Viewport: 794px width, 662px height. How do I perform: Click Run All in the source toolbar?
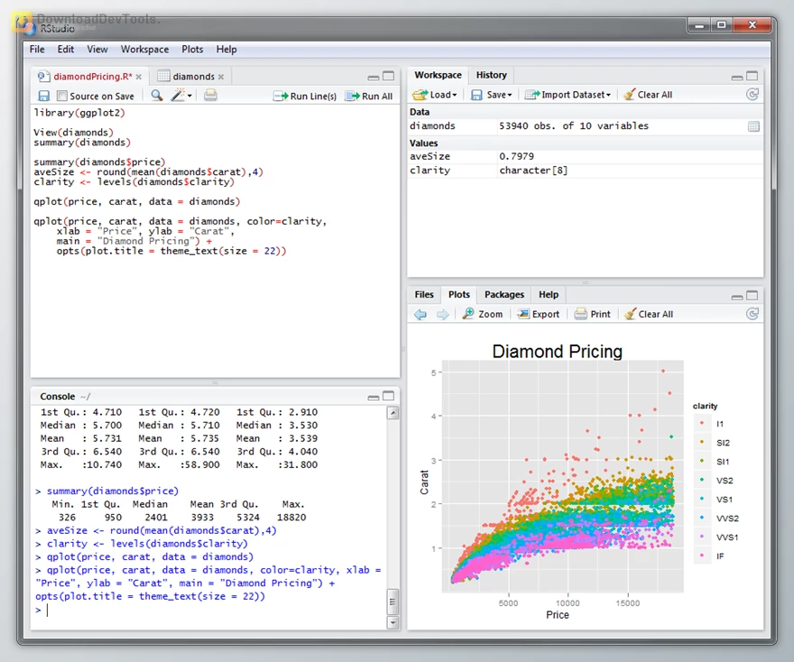369,96
